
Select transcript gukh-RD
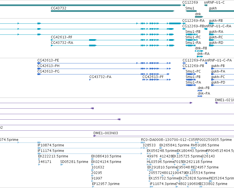point(216,43)
